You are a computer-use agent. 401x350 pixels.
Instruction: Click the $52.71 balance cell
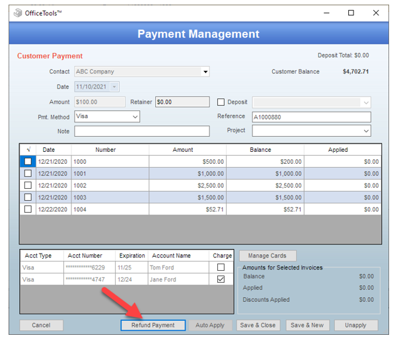pos(265,209)
